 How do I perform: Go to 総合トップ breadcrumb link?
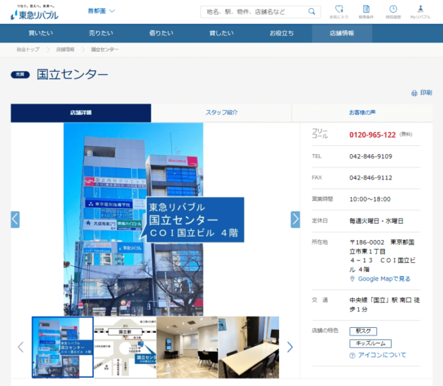(x=28, y=49)
